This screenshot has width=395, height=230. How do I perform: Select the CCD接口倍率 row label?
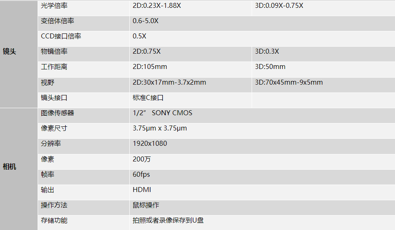[61, 36]
